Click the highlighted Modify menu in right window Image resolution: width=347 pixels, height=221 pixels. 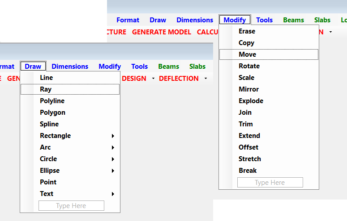pos(235,20)
